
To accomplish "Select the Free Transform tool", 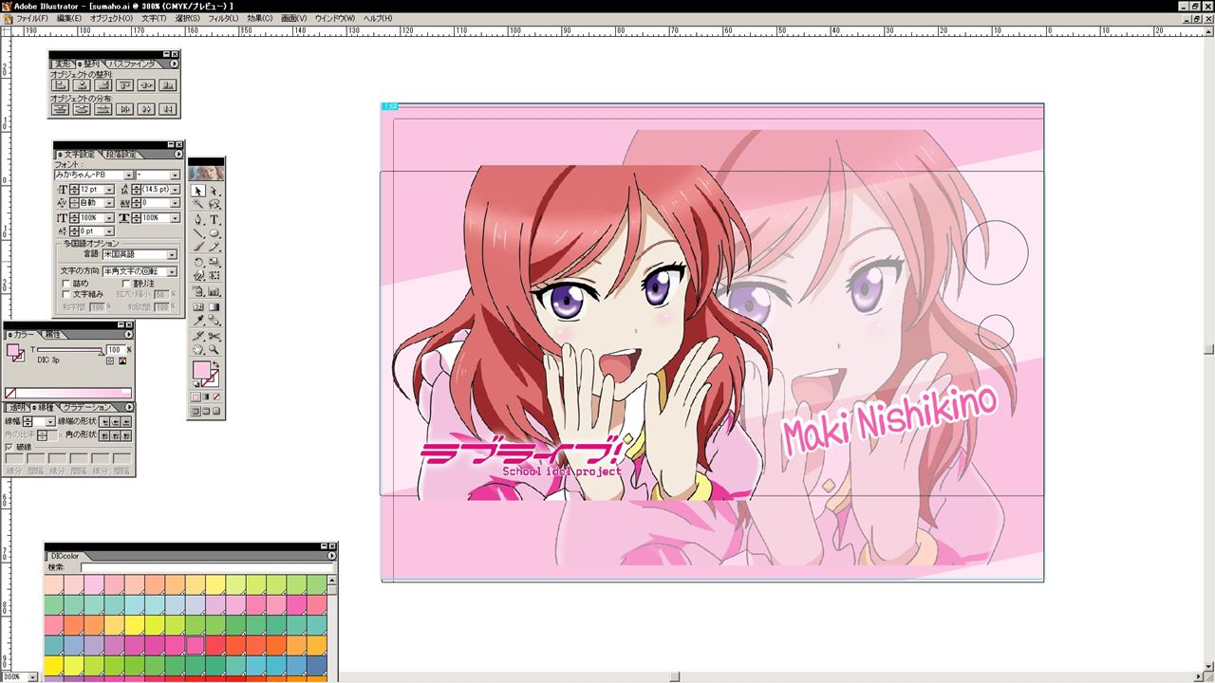I will [x=215, y=276].
